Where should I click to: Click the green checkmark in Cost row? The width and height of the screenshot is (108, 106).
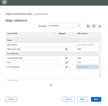66,63
